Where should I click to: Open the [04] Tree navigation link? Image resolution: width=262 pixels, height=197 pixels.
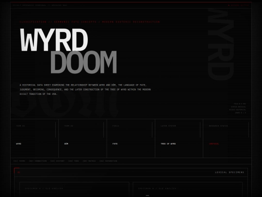point(74,161)
